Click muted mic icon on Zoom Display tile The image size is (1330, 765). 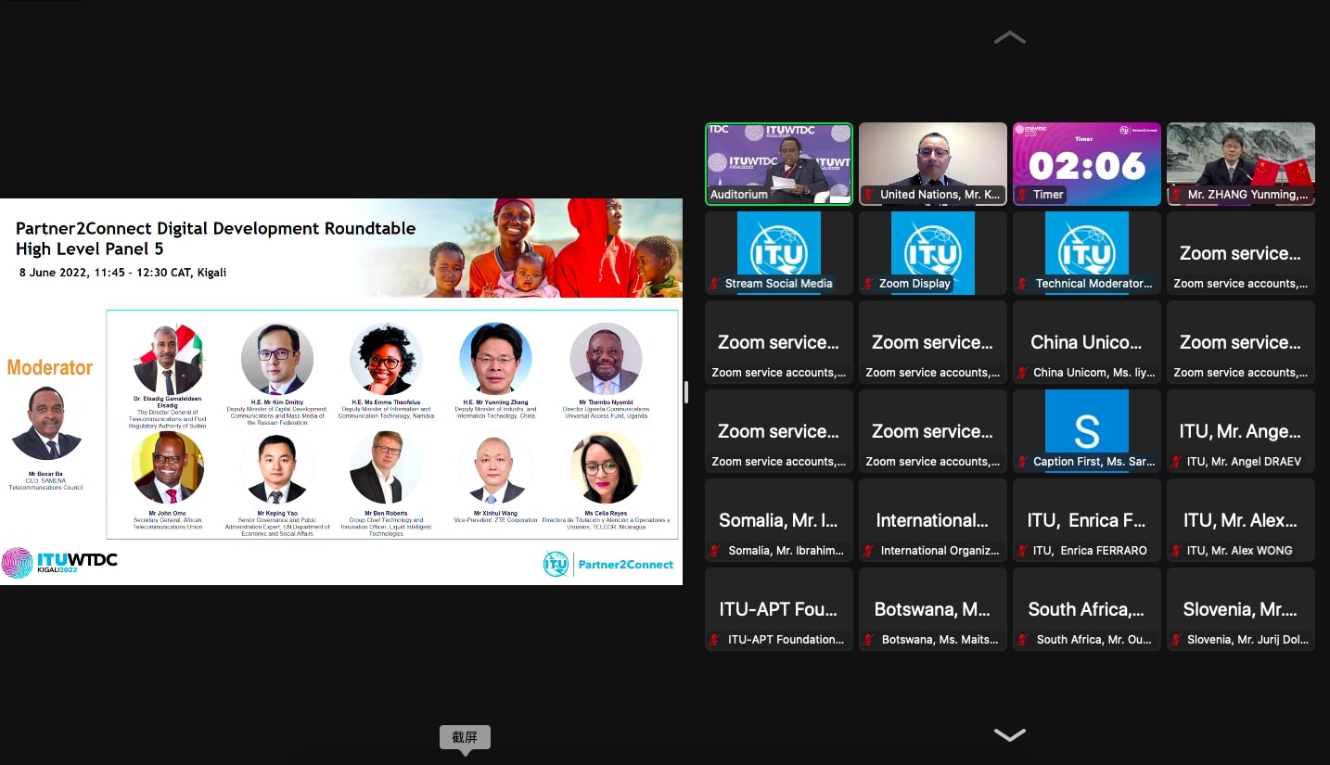[869, 284]
